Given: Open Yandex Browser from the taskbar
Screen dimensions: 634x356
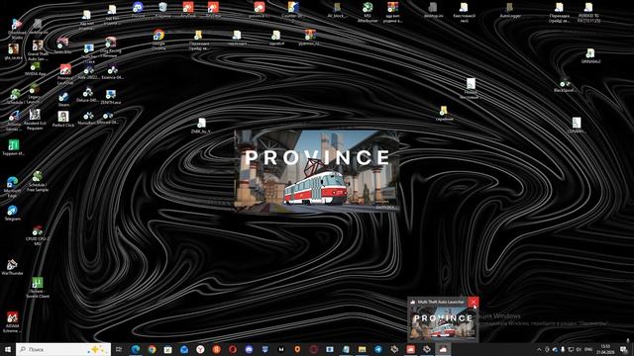Looking at the screenshot, I should coord(200,349).
